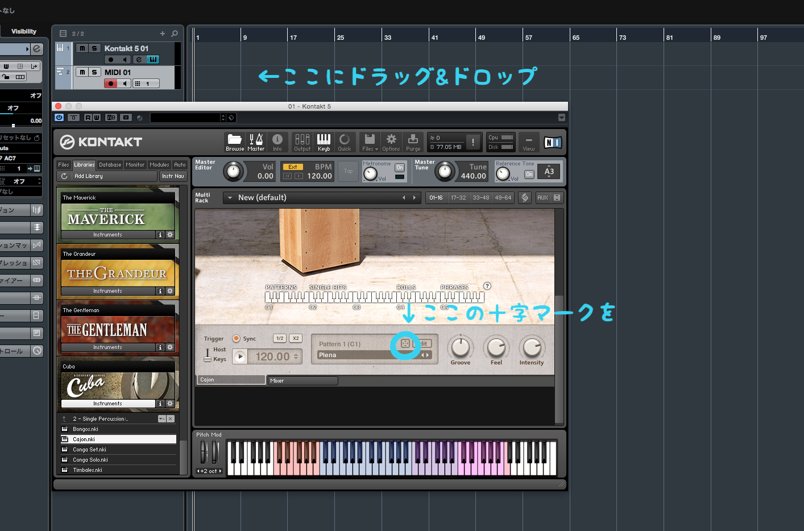Click the Info icon in the Kontakt toolbar

point(277,142)
